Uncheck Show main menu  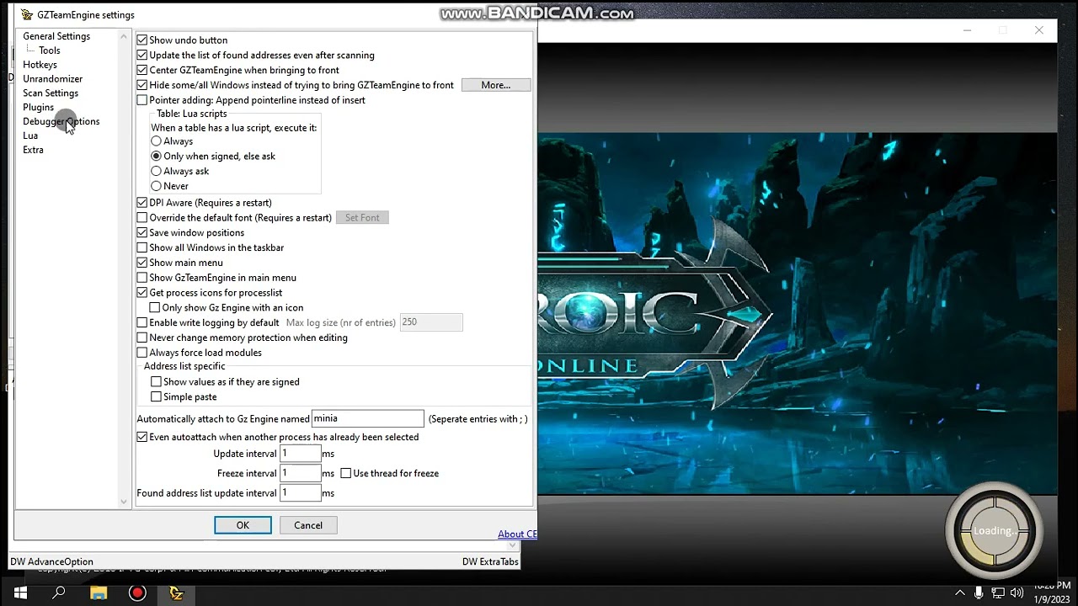142,263
